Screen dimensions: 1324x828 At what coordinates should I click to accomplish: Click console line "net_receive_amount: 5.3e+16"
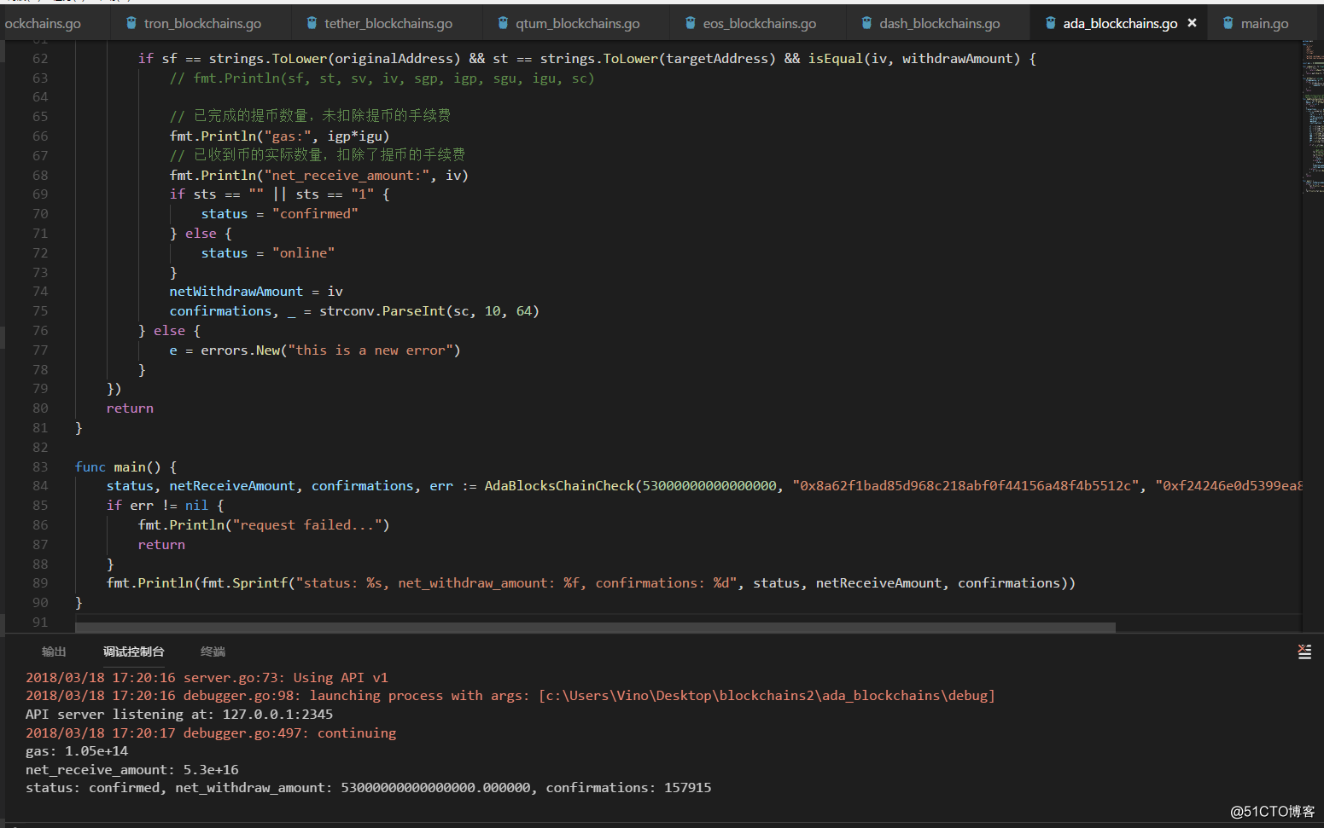132,770
